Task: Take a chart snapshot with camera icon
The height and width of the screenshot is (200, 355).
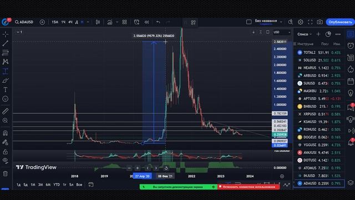Action: click(319, 22)
